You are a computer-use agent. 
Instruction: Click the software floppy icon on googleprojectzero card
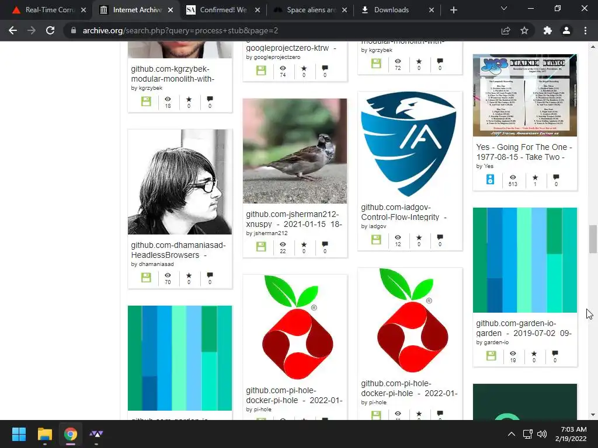point(261,70)
